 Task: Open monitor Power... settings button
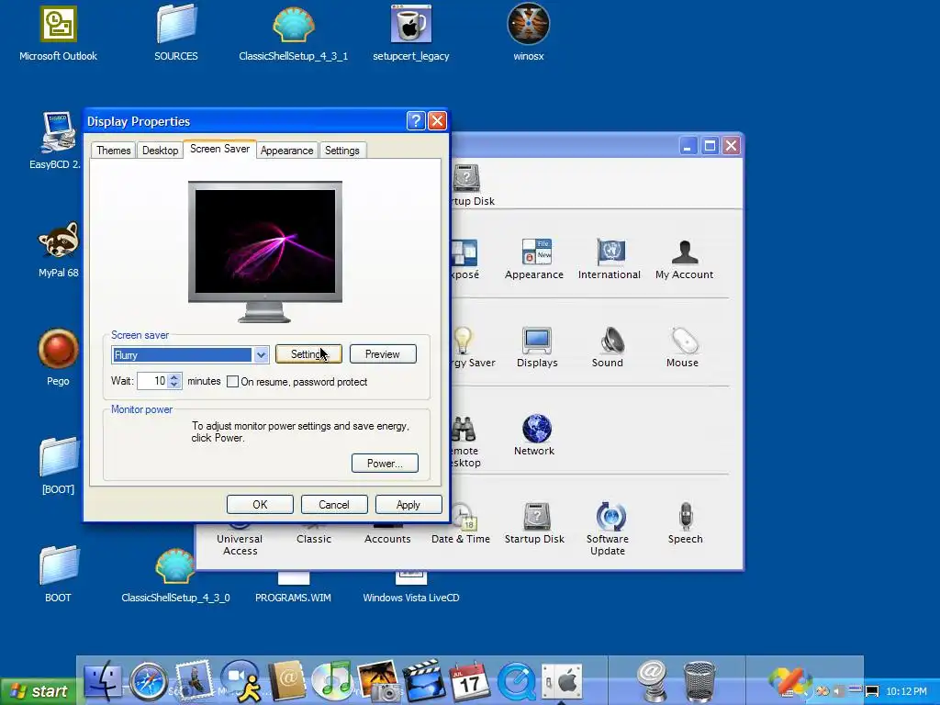(x=385, y=464)
